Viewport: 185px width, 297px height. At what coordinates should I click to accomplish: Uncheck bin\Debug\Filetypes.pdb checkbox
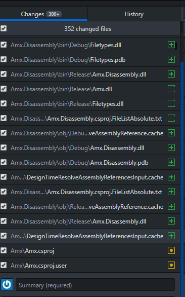point(4,59)
